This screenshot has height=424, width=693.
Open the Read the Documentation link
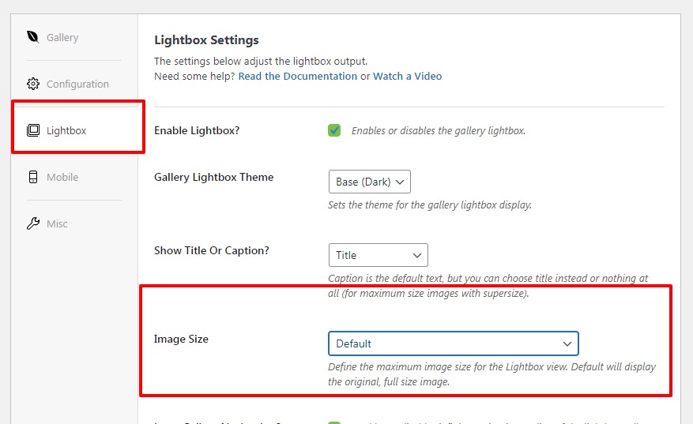pos(297,77)
